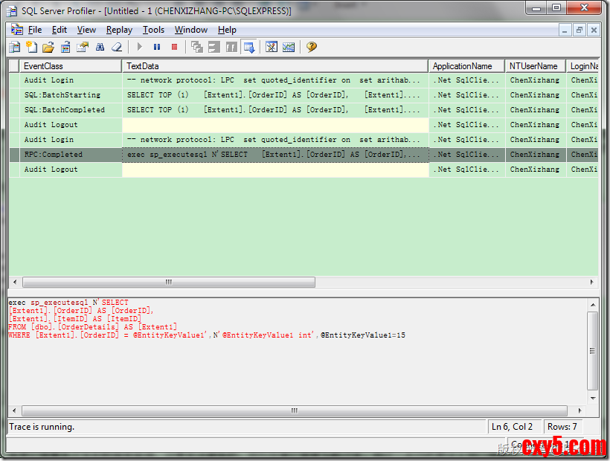Clear trace window with eraser icon
This screenshot has width=610, height=461.
click(117, 47)
